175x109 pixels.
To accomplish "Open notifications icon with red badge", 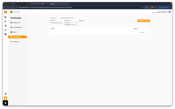I will point(5,94).
